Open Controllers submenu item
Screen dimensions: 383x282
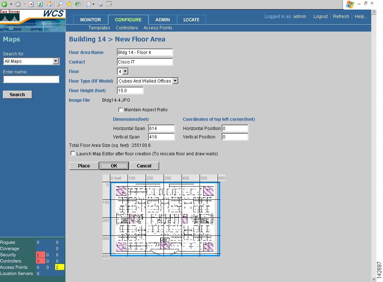coord(127,28)
